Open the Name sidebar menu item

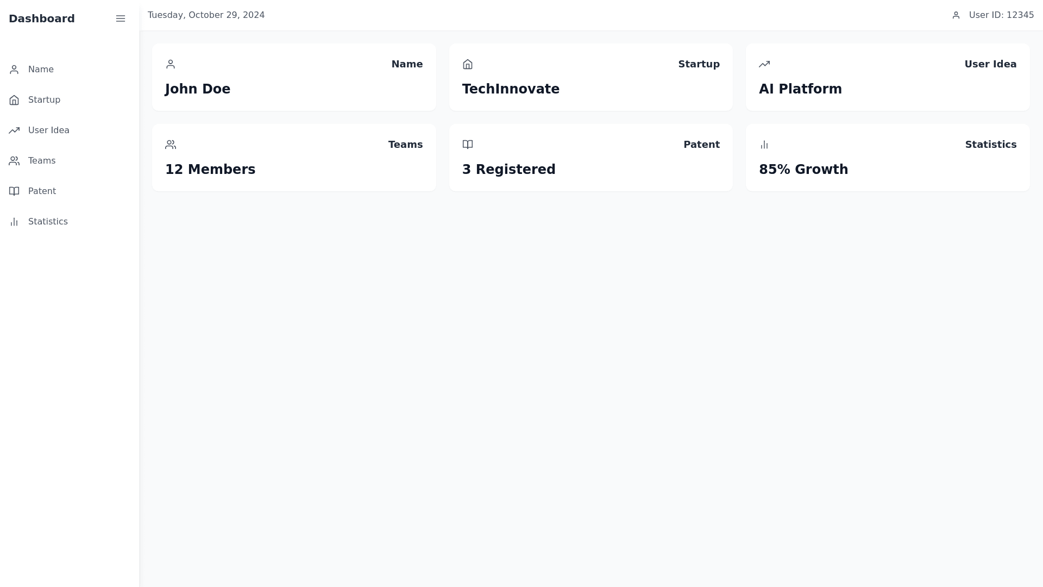tap(41, 70)
